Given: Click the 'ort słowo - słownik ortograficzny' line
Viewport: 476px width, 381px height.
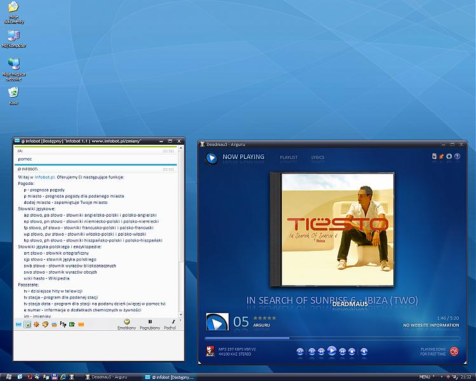Looking at the screenshot, I should pos(56,253).
